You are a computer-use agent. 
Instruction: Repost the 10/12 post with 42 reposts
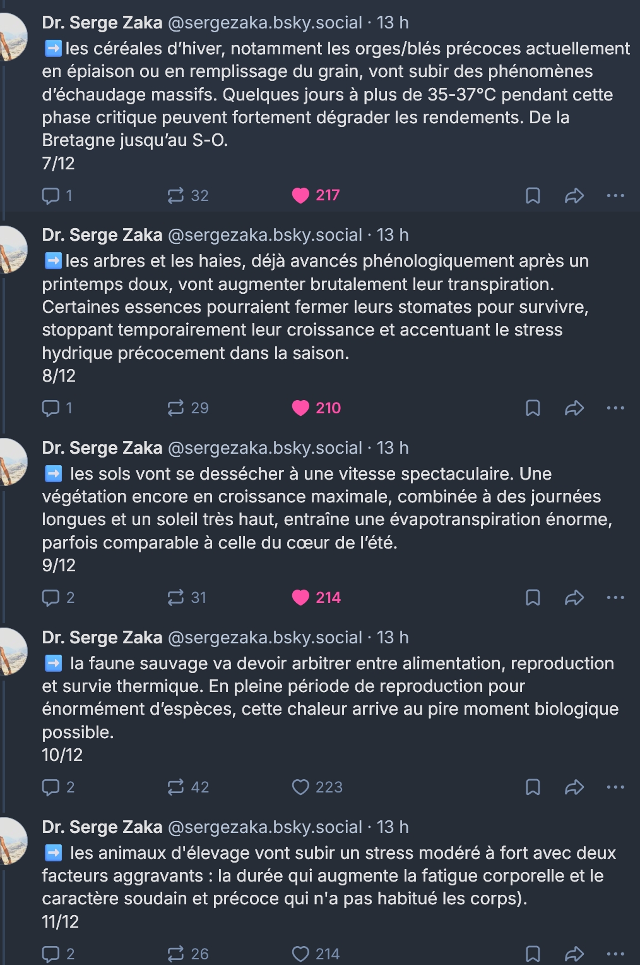coord(187,787)
